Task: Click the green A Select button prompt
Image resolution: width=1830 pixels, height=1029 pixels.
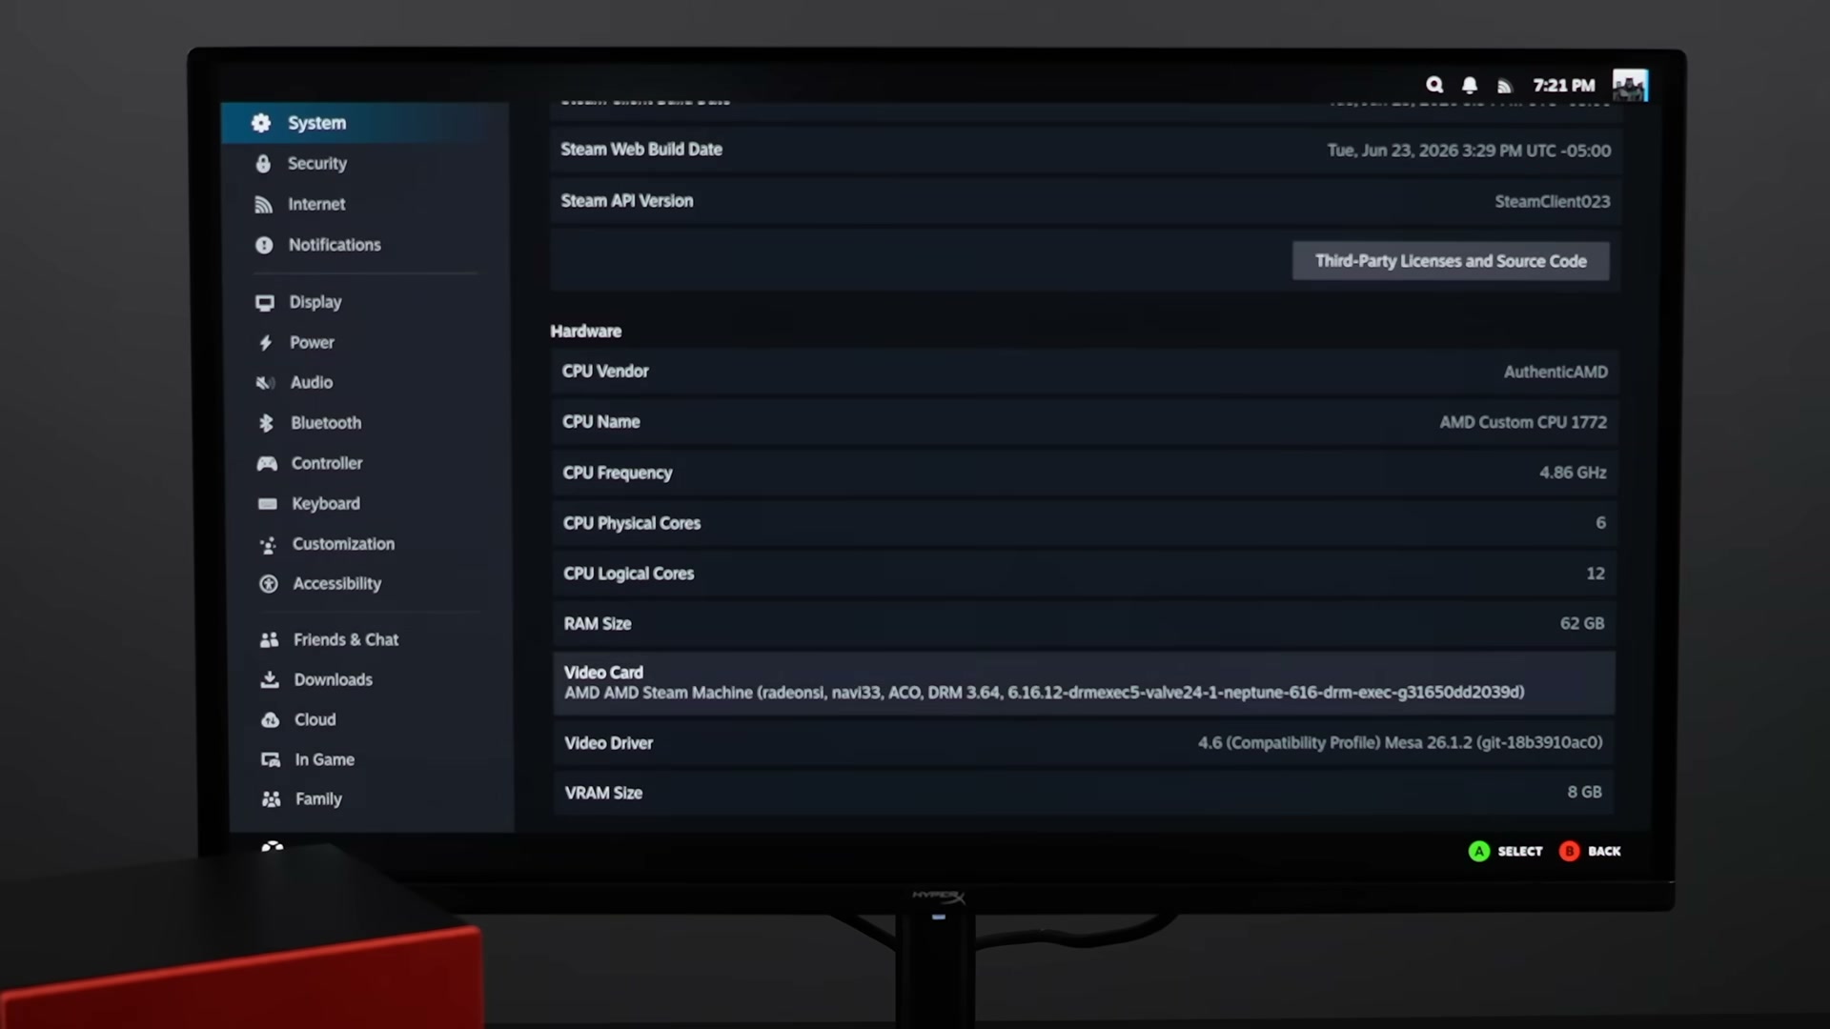Action: click(1506, 852)
